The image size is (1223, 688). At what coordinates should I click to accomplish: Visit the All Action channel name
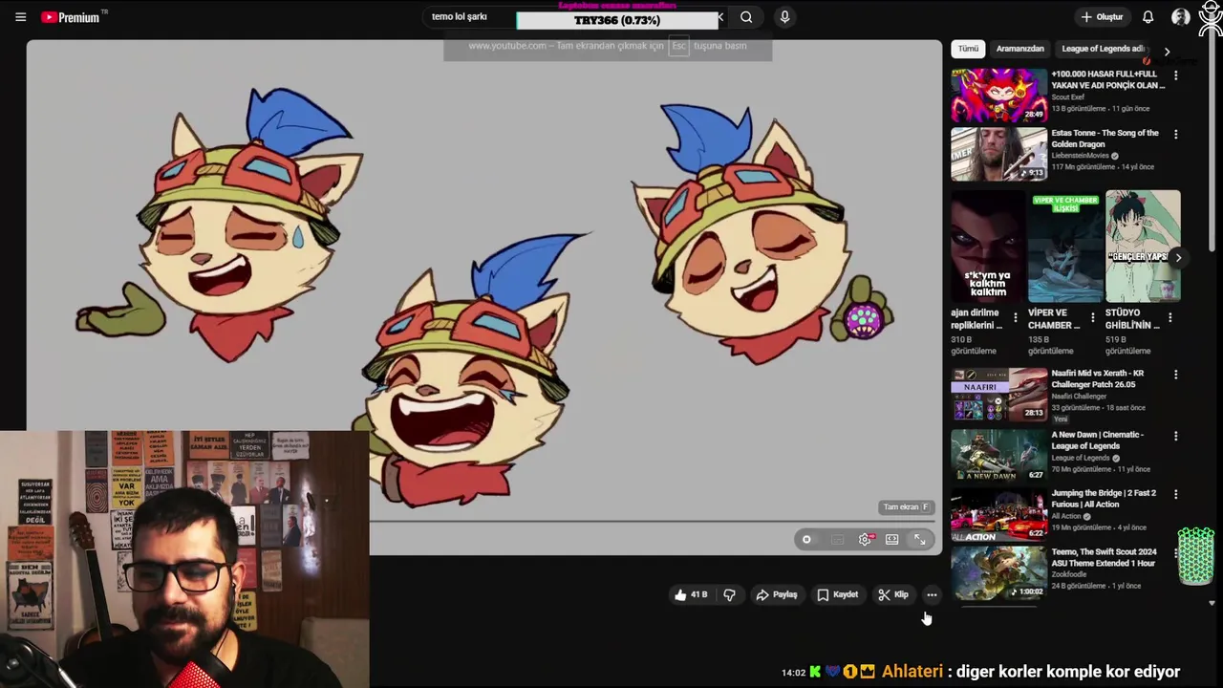[1066, 516]
